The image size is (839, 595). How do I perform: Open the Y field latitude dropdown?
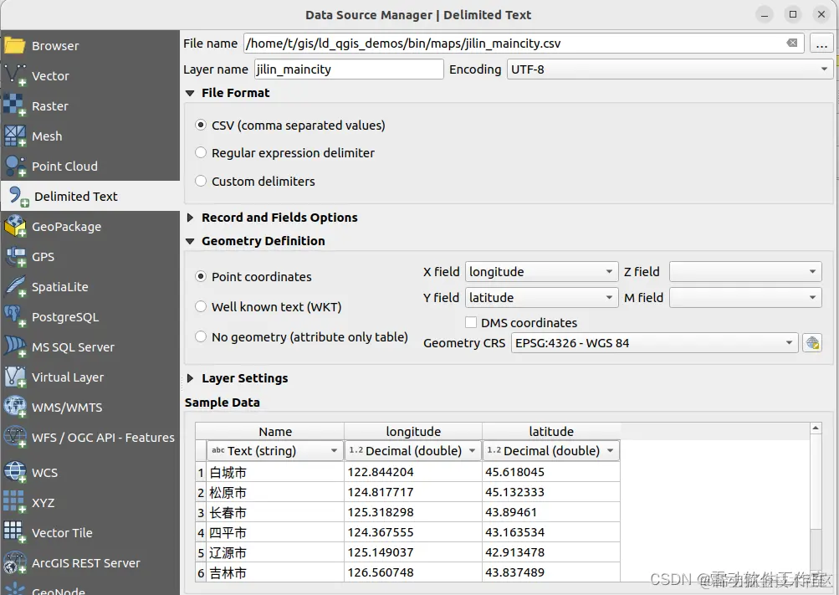[542, 297]
